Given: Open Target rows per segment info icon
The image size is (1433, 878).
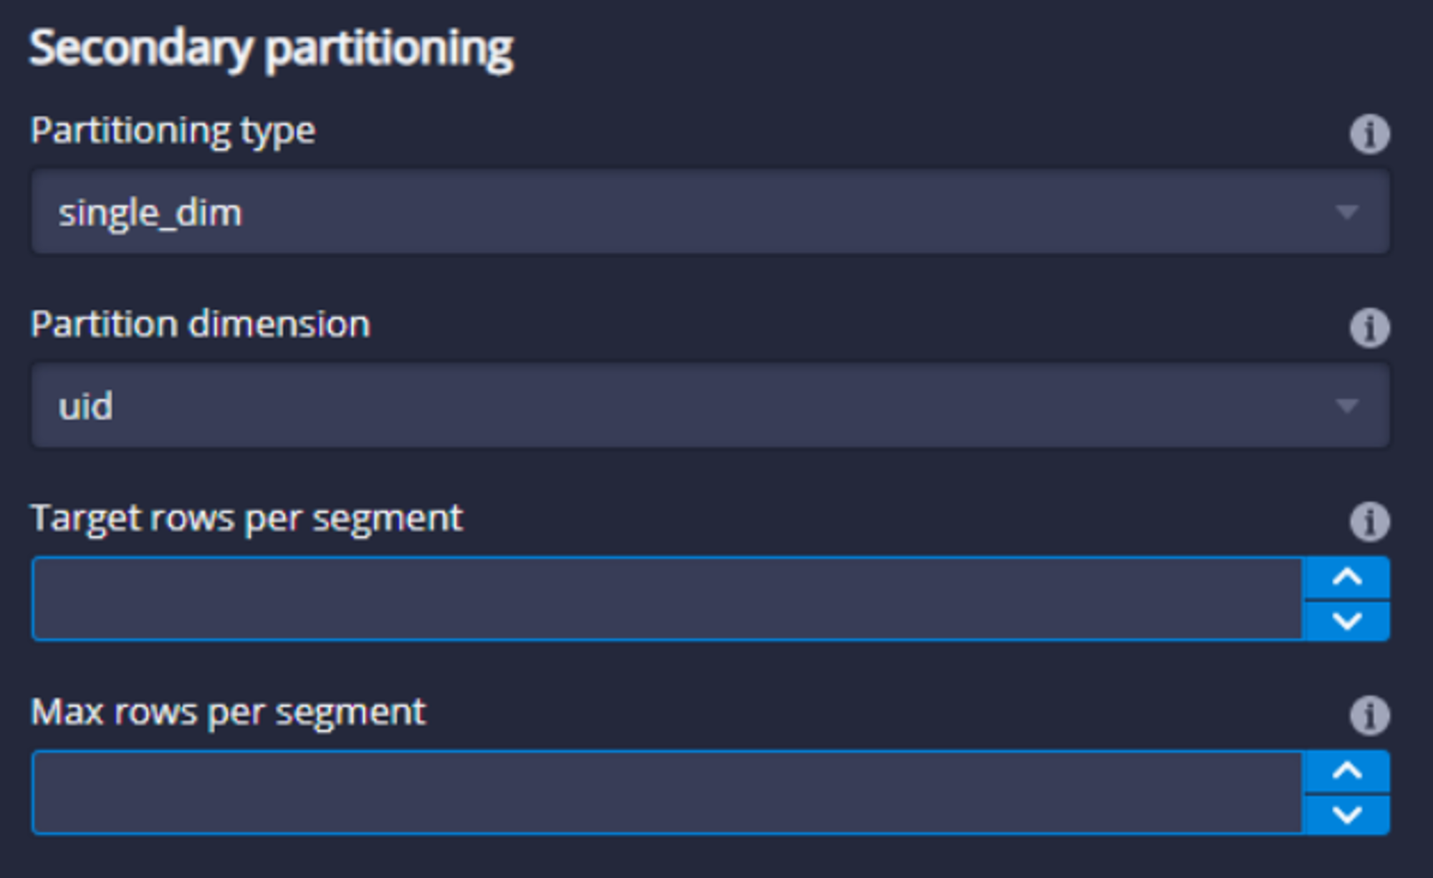Looking at the screenshot, I should (1369, 521).
